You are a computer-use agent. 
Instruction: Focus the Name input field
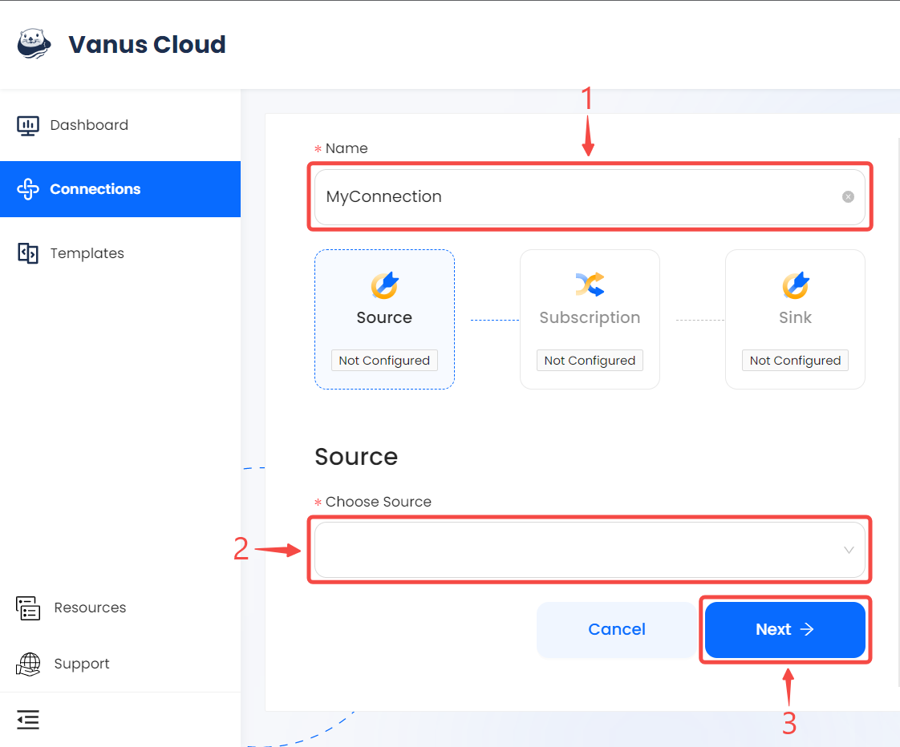pyautogui.click(x=590, y=197)
